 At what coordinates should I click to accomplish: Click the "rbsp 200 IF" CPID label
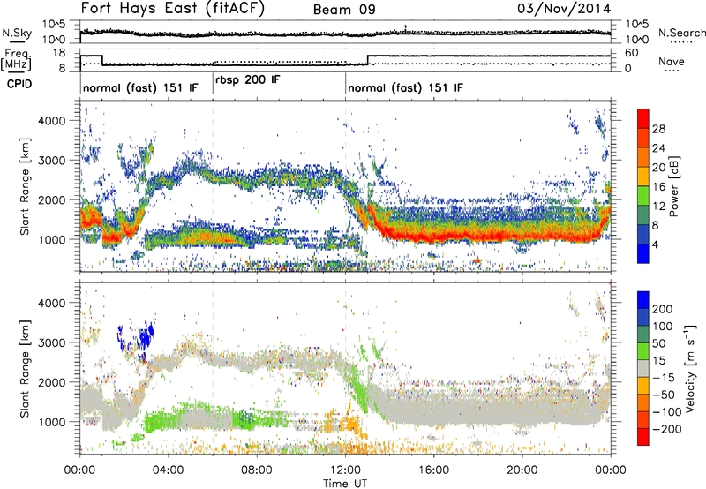click(248, 80)
